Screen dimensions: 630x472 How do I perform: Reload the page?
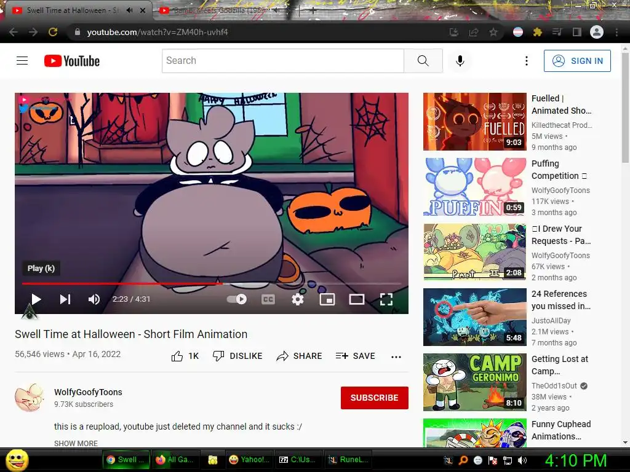click(x=53, y=32)
